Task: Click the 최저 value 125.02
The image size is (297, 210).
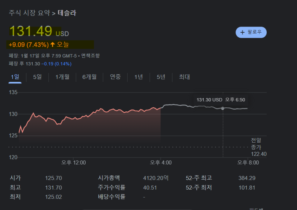Action: click(53, 197)
